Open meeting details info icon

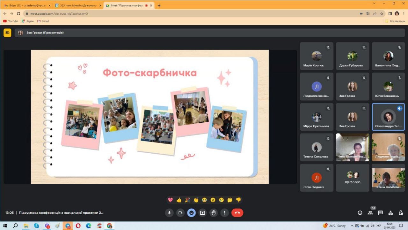(x=360, y=213)
